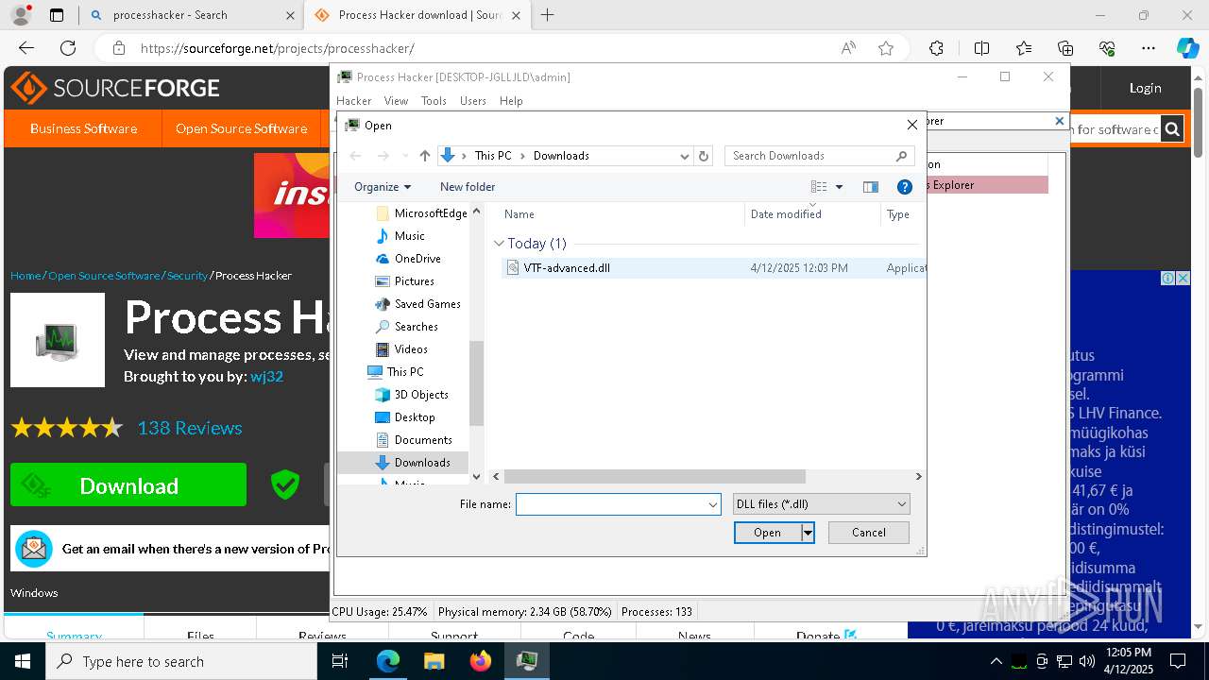1209x680 pixels.
Task: Expand the File name combo box arrow
Action: pos(713,505)
